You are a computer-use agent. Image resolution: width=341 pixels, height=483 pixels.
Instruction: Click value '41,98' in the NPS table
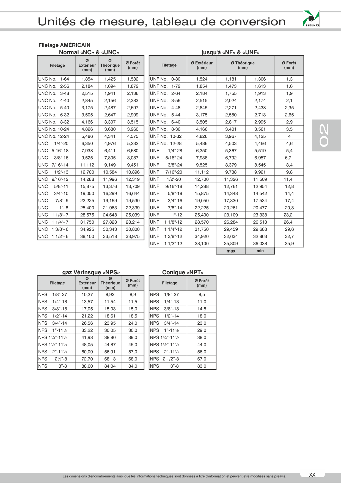point(87,338)
